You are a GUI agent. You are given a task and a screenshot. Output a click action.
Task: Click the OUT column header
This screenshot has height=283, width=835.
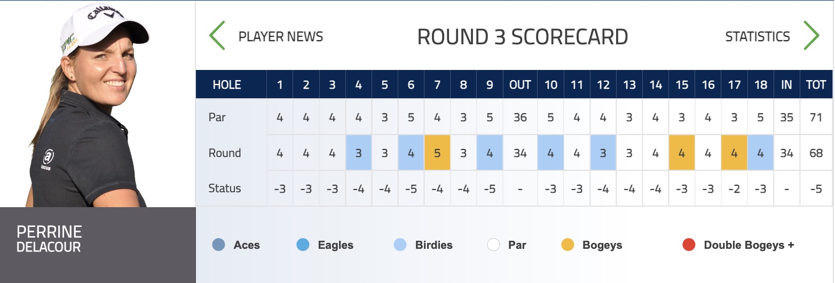520,84
